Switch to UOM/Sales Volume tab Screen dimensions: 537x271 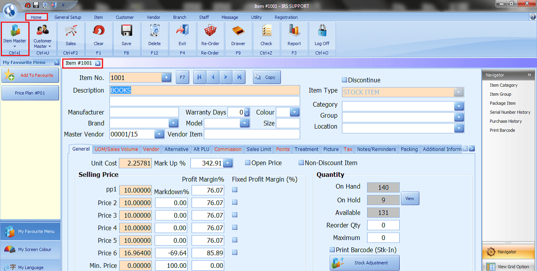116,149
